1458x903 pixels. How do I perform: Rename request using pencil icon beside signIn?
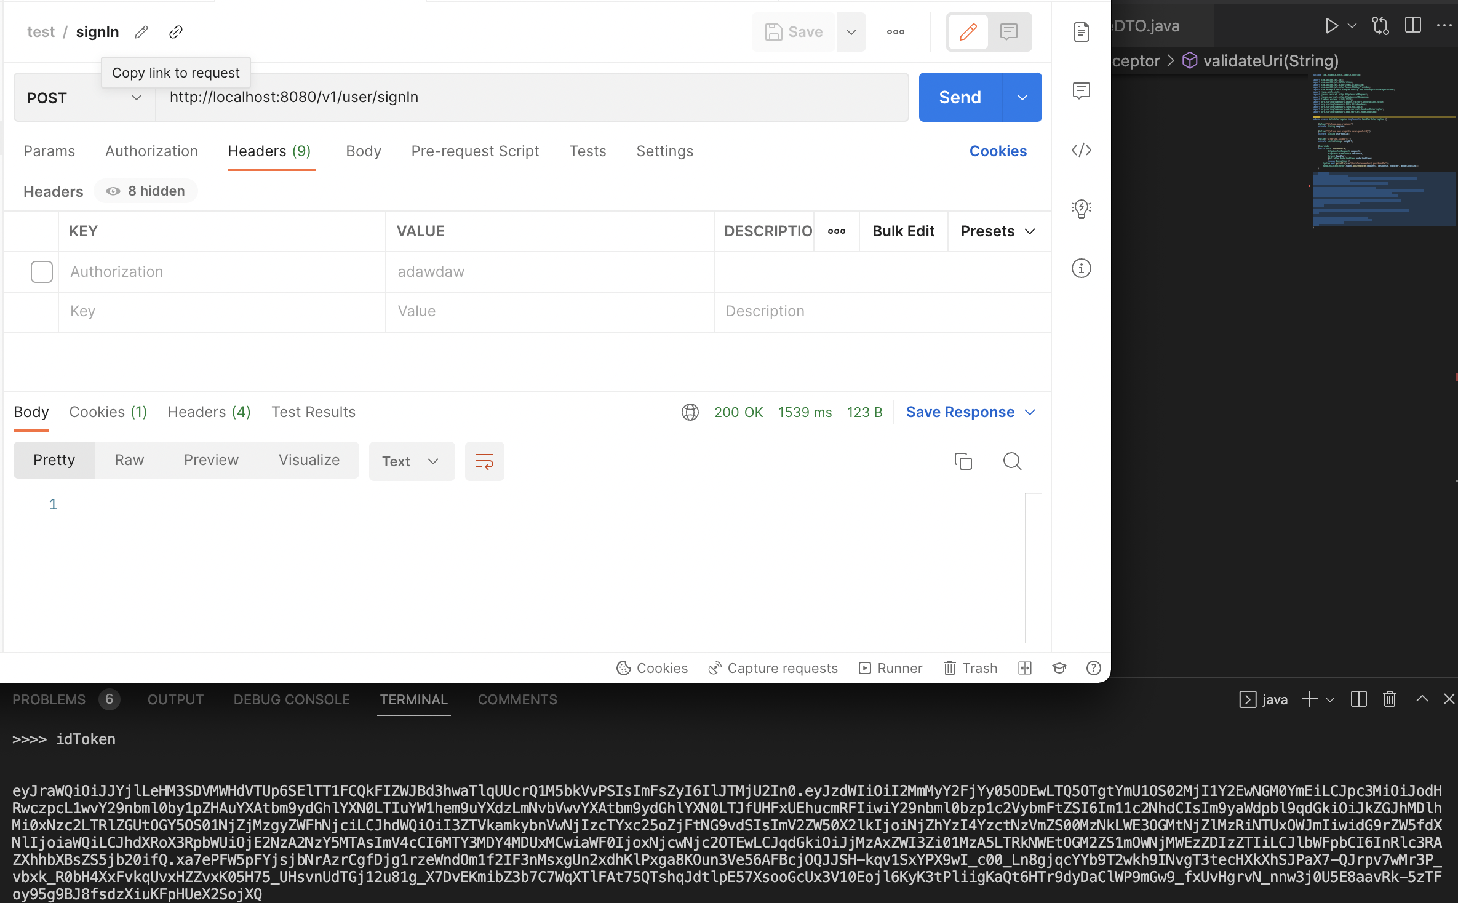coord(141,32)
